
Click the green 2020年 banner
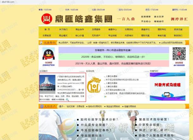tap(114, 57)
